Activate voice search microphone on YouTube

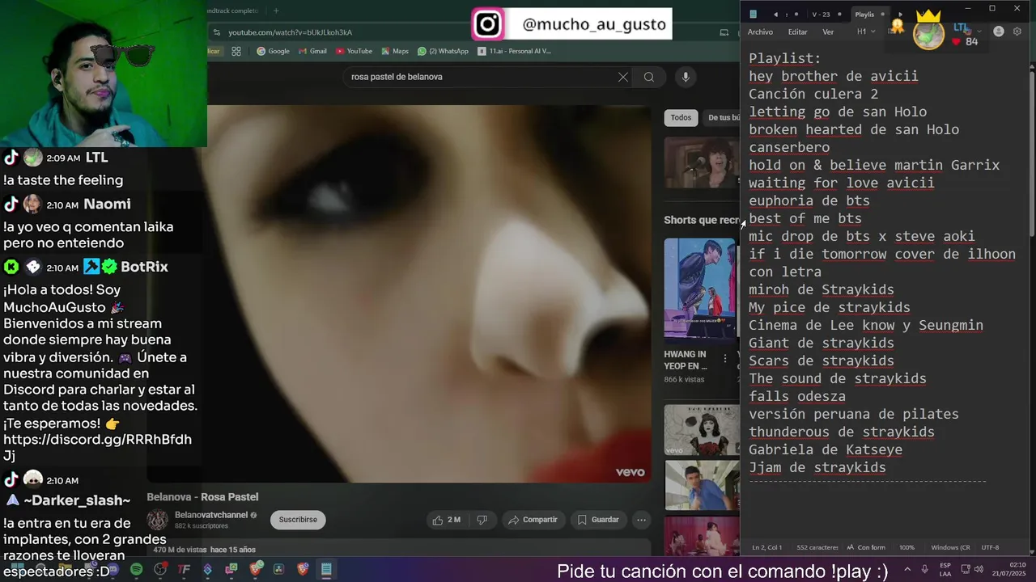(x=686, y=77)
